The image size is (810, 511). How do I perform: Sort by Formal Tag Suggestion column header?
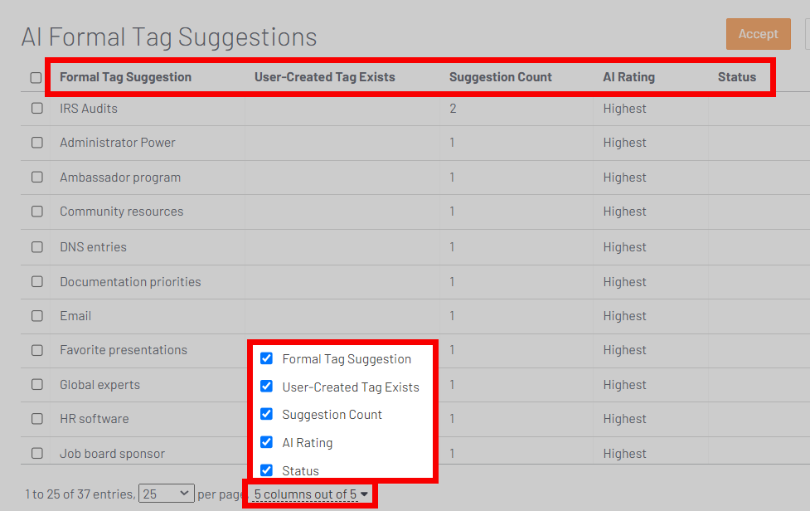click(125, 77)
